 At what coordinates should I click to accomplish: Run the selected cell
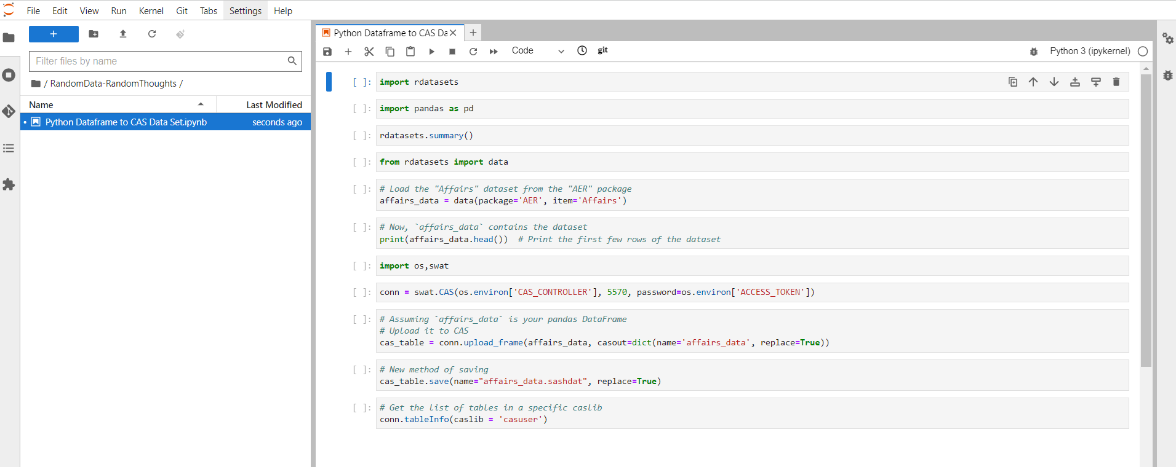(431, 52)
